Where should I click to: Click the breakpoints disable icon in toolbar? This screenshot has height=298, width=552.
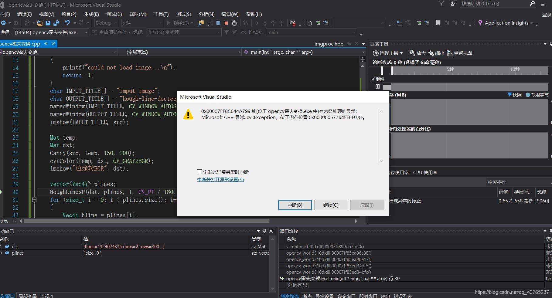point(293,23)
